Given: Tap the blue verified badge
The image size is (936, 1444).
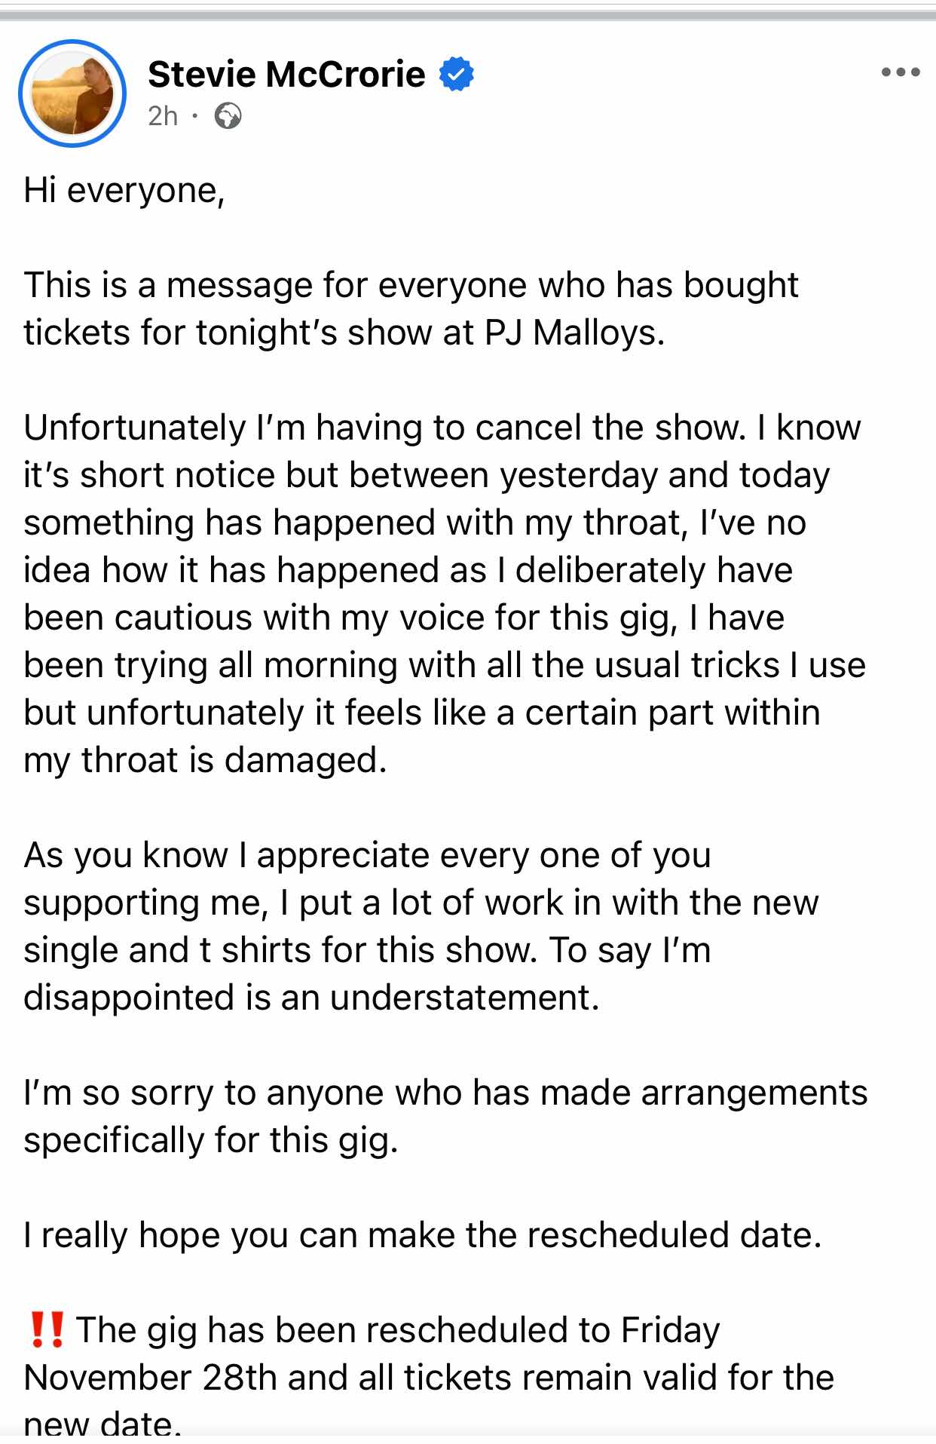Looking at the screenshot, I should 457,75.
